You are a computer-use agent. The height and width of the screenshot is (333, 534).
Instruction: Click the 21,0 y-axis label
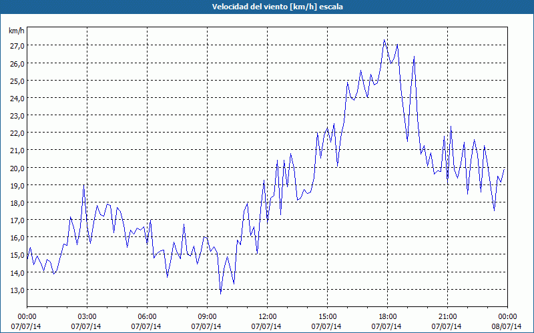tap(17, 151)
